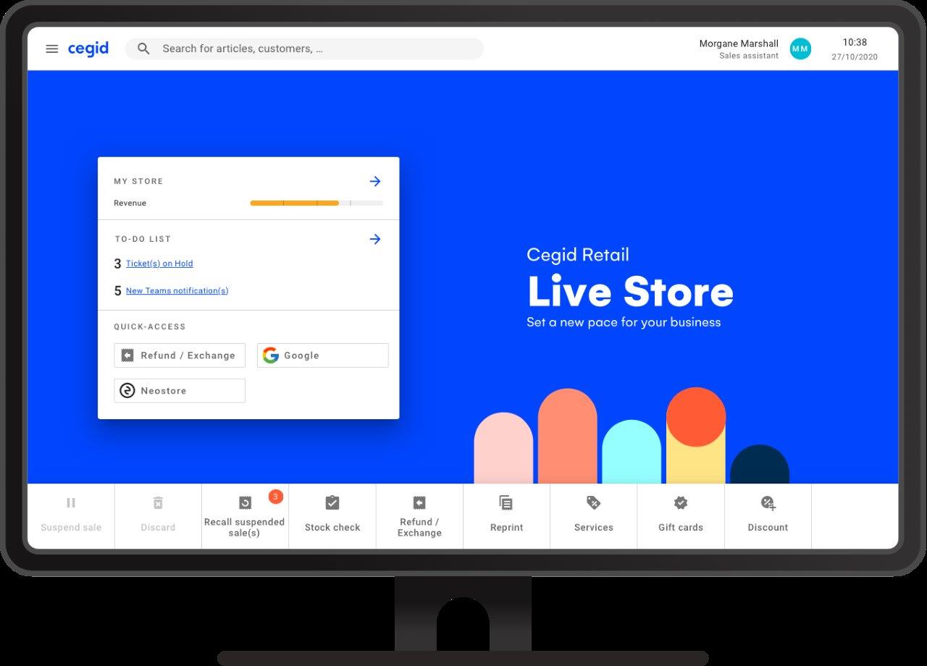Launch Neostore from quick-access
Image resolution: width=927 pixels, height=666 pixels.
click(179, 390)
